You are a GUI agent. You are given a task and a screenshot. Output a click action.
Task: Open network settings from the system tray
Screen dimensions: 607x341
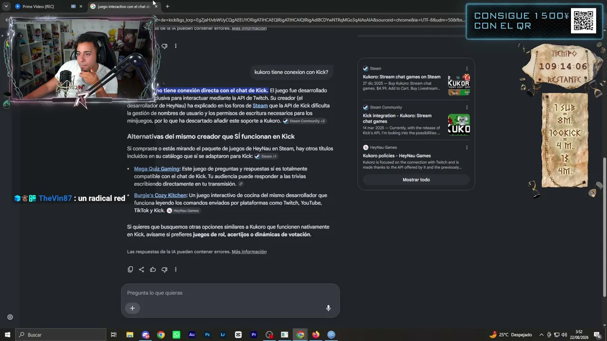click(557, 335)
